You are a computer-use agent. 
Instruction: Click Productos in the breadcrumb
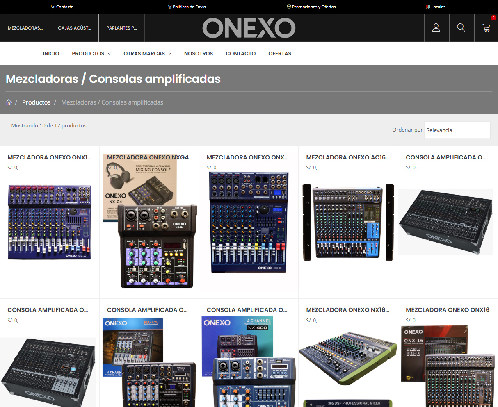point(37,102)
